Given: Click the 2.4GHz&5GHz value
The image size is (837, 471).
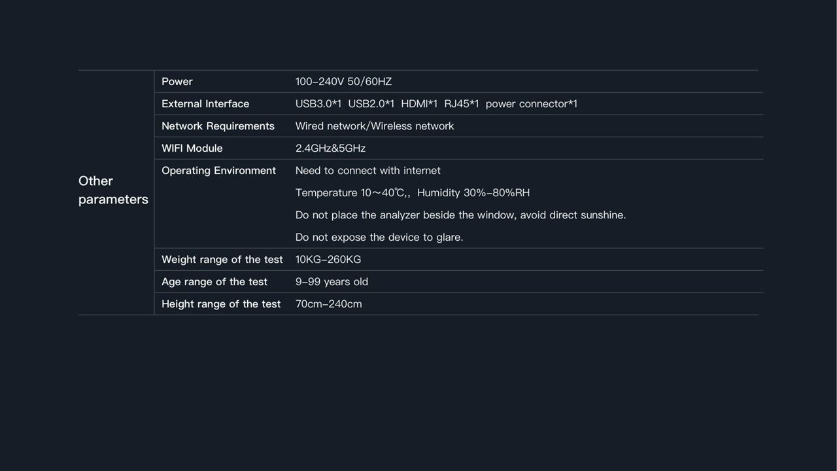Looking at the screenshot, I should [330, 148].
